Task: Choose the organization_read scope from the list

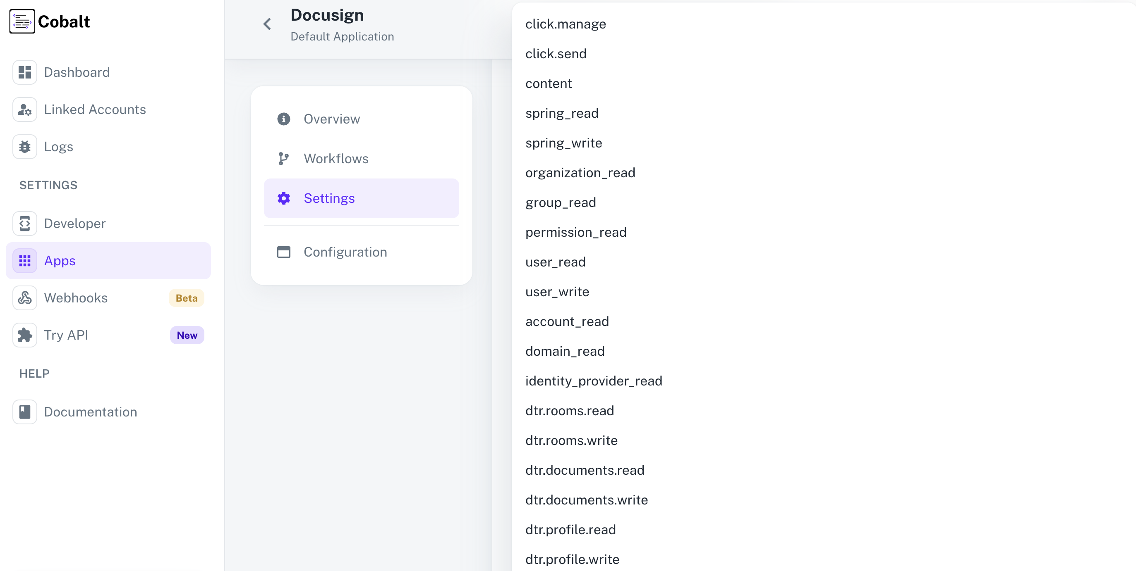Action: [x=580, y=172]
